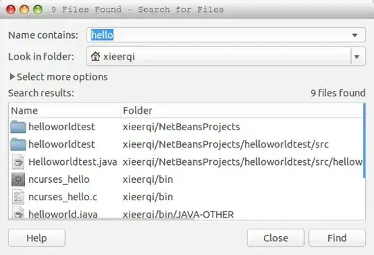Click the ncurses_hello executable gear icon
This screenshot has width=374, height=255.
(x=18, y=179)
